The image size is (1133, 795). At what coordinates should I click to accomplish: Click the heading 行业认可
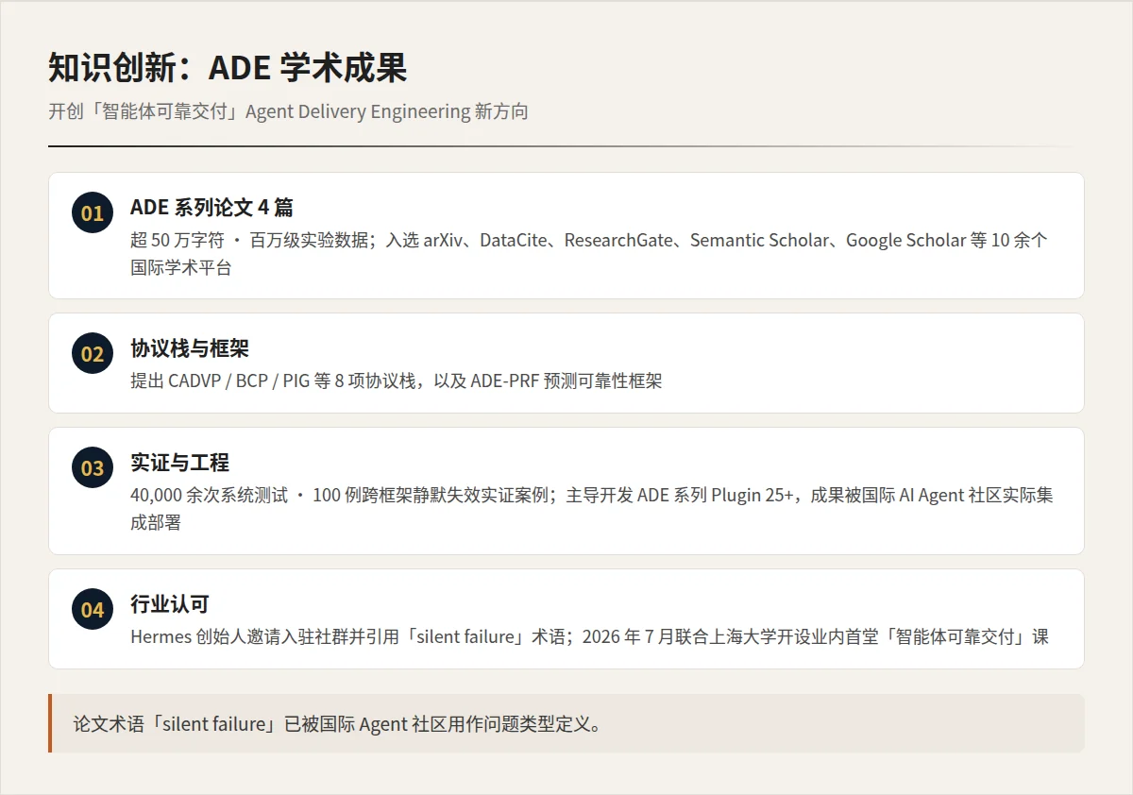[x=170, y=604]
